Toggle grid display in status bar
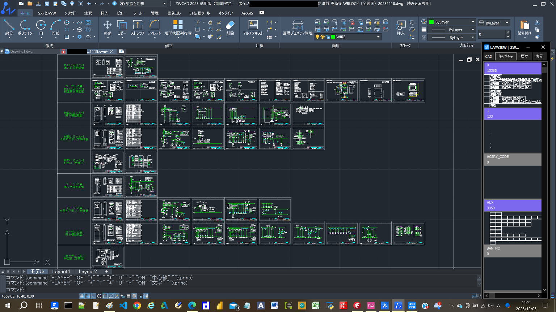 88,296
